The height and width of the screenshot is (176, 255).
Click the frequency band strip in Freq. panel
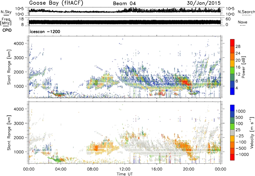(125, 22)
